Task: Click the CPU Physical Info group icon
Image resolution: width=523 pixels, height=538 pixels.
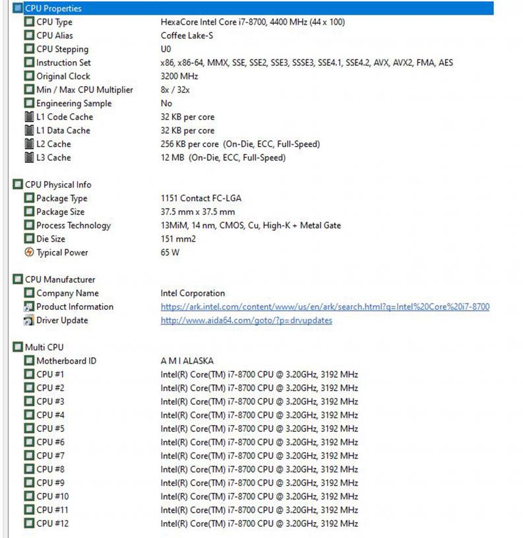Action: tap(18, 184)
